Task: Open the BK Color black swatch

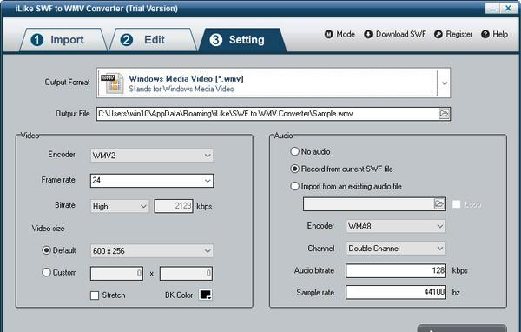Action: tap(205, 295)
